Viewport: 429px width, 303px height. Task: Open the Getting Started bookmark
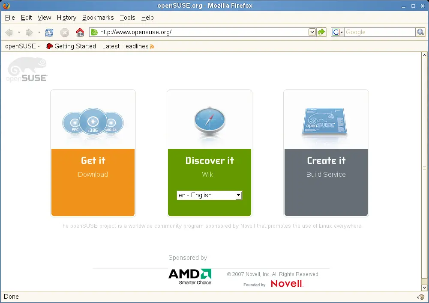[x=71, y=46]
